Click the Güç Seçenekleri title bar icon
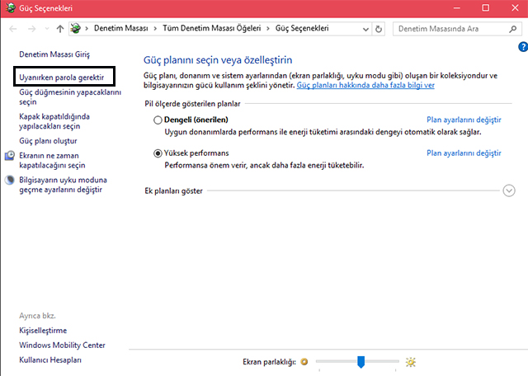The height and width of the screenshot is (376, 528). (11, 8)
